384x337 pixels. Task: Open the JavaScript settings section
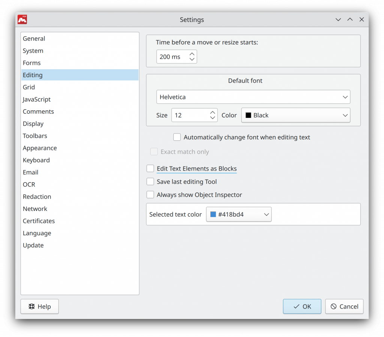(x=36, y=99)
